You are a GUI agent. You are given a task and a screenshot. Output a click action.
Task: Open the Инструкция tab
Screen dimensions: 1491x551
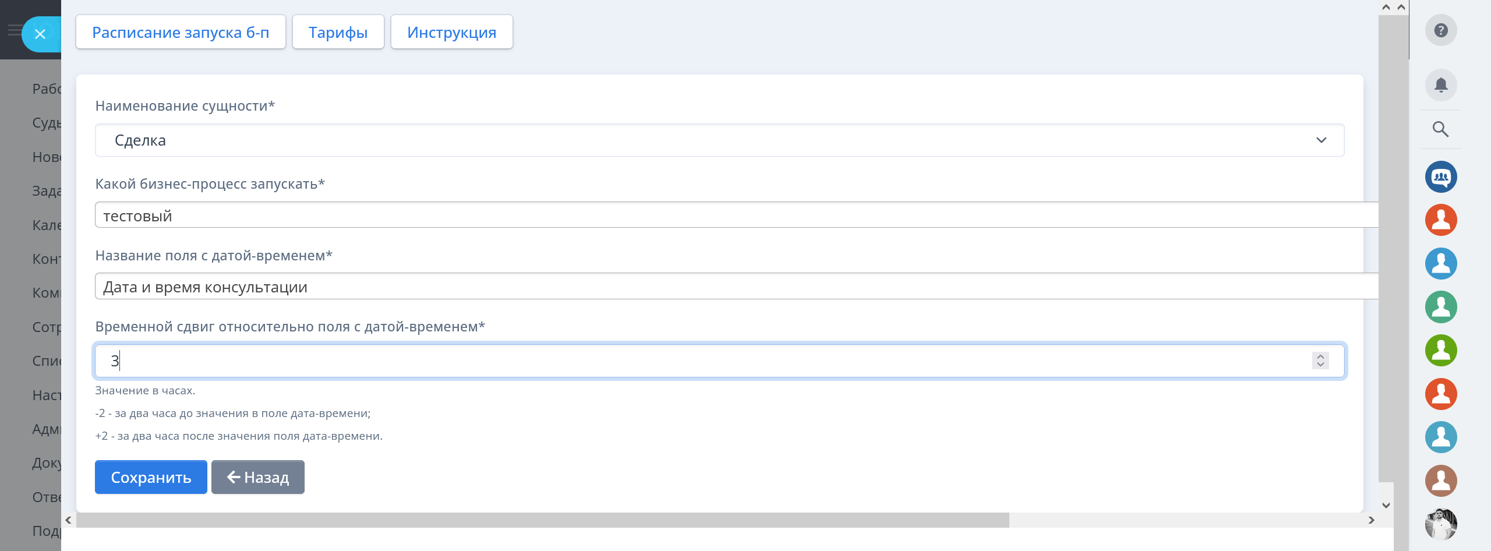[x=451, y=33]
